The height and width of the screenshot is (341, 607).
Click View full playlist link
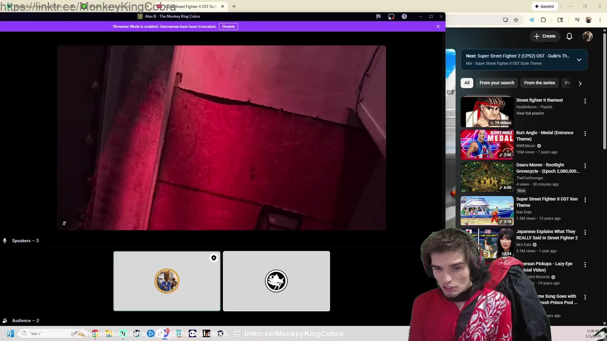(530, 113)
